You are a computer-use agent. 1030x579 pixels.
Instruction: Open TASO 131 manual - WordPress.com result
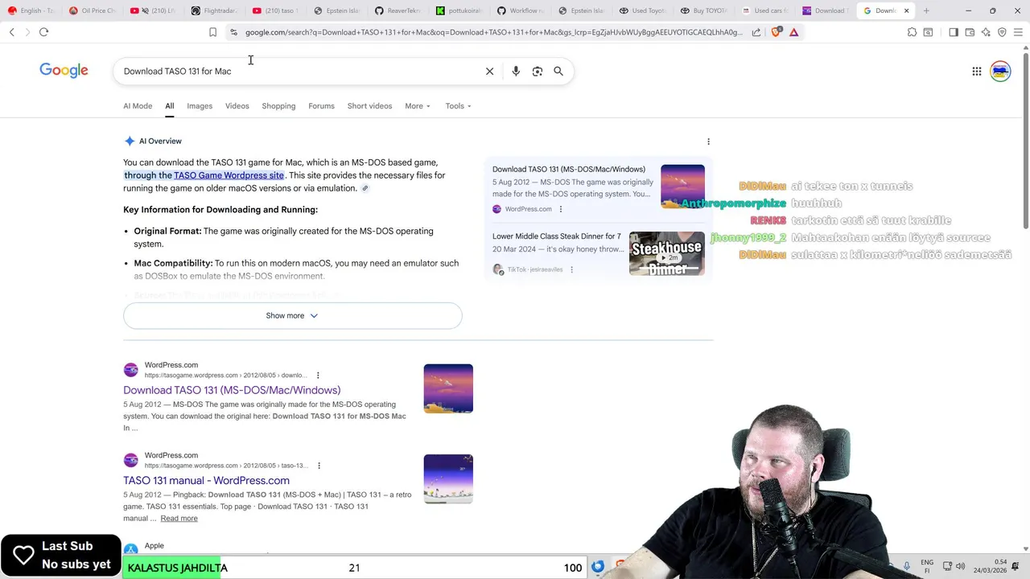[x=206, y=480]
